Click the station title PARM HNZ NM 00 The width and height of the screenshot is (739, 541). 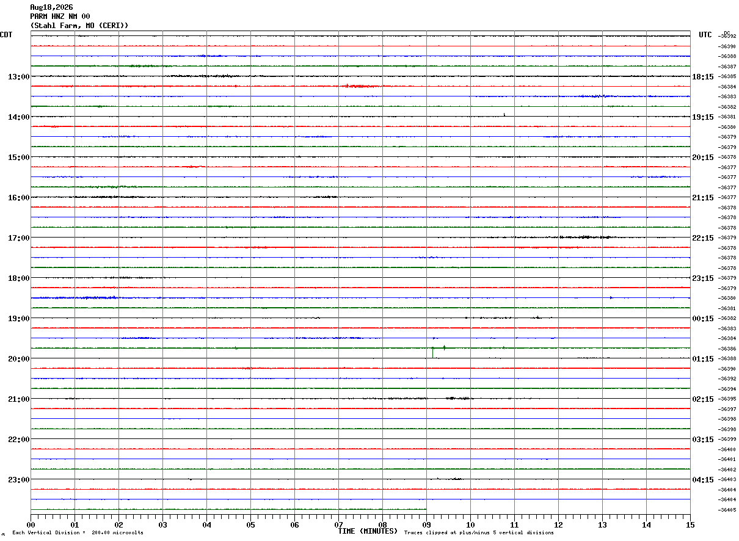[x=60, y=16]
